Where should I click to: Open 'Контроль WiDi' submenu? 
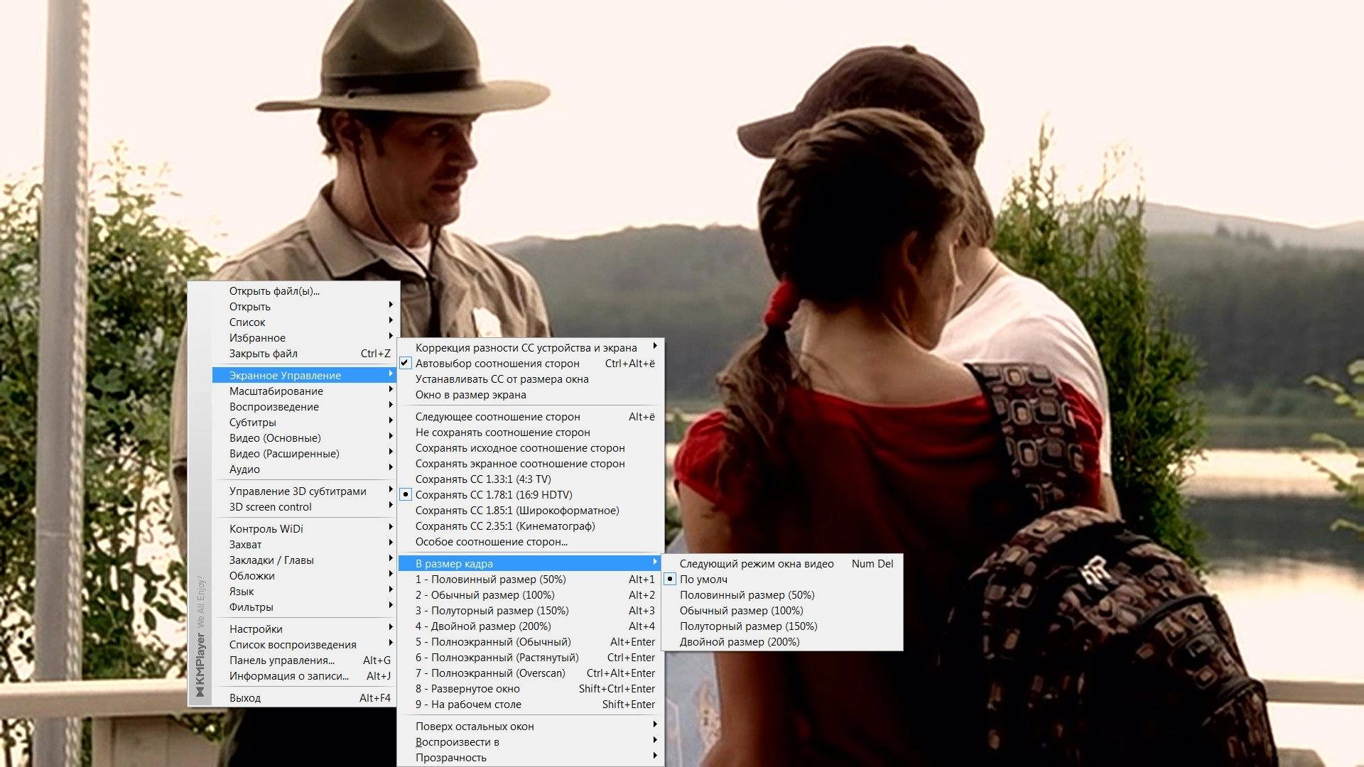tap(304, 528)
